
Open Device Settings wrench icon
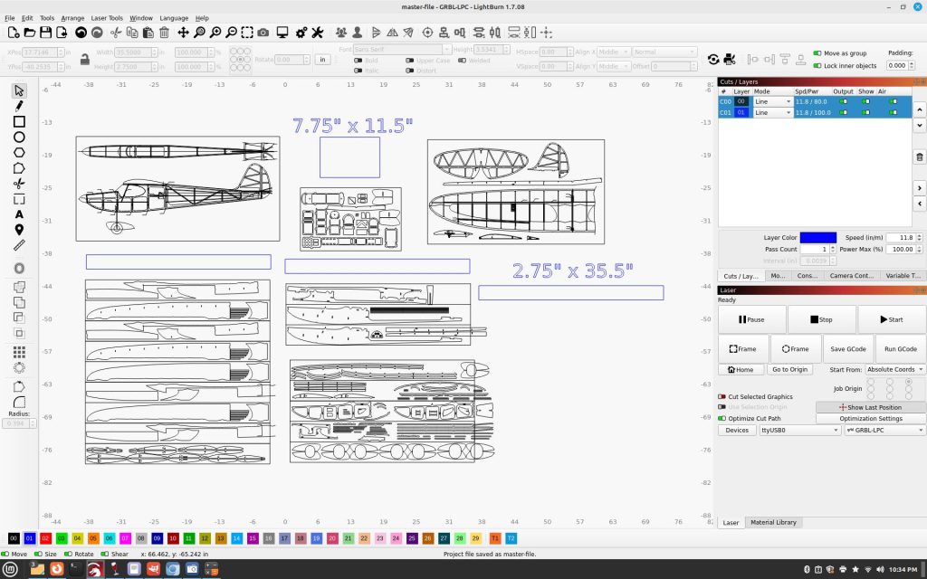[318, 33]
